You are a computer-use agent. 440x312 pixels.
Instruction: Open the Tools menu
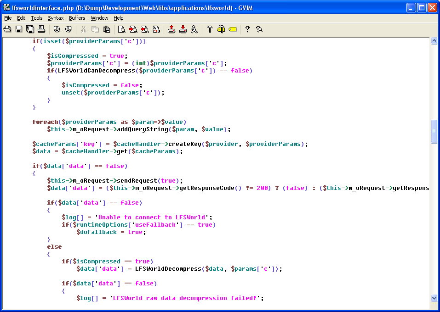tap(36, 18)
